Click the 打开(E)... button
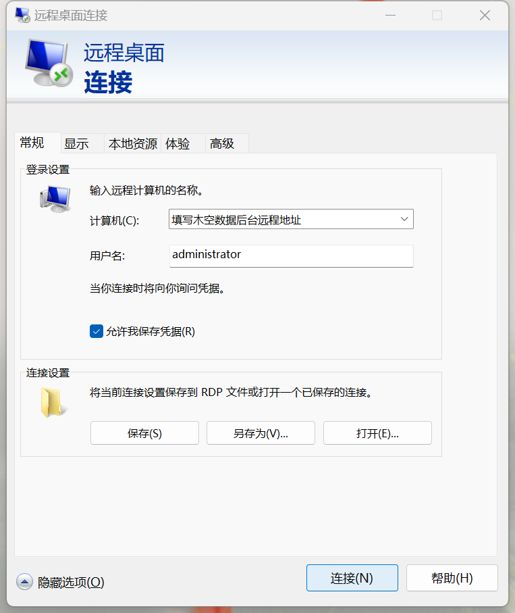This screenshot has width=515, height=613. coord(377,433)
